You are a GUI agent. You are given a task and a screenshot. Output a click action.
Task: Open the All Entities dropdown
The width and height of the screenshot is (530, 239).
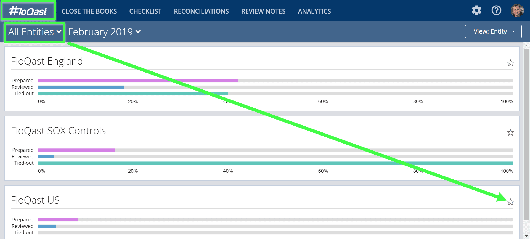[x=35, y=32]
